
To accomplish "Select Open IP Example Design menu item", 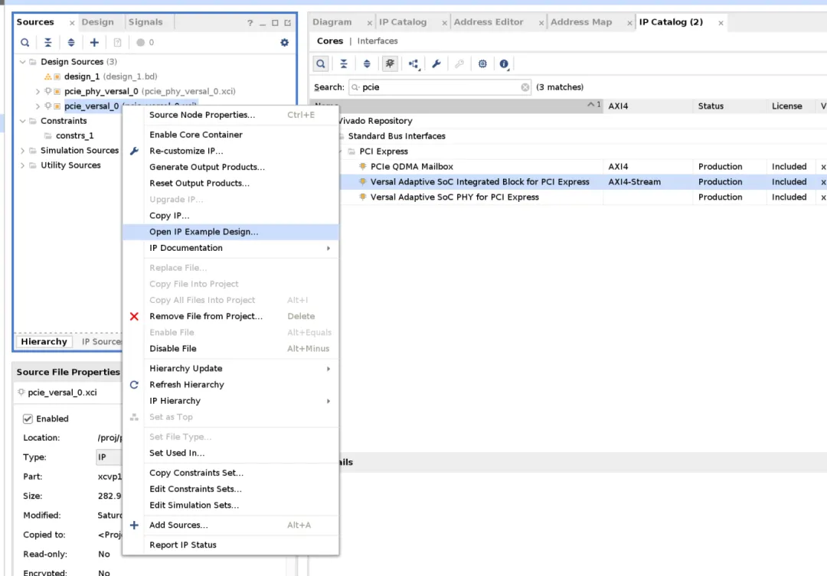I will click(x=204, y=232).
